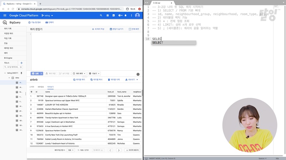Click the delete table trash button
The image size is (286, 160).
114,80
